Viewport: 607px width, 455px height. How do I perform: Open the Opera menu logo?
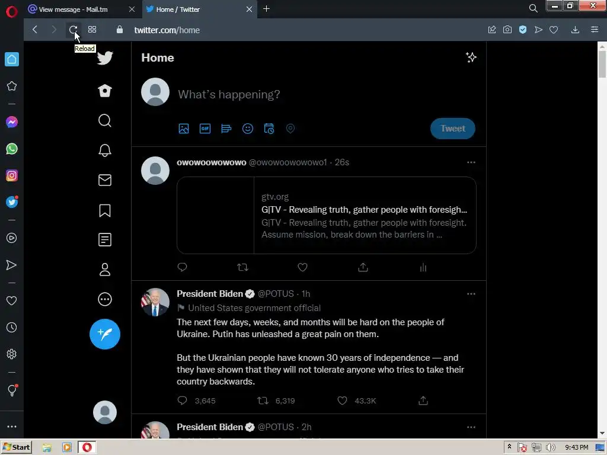coord(12,12)
